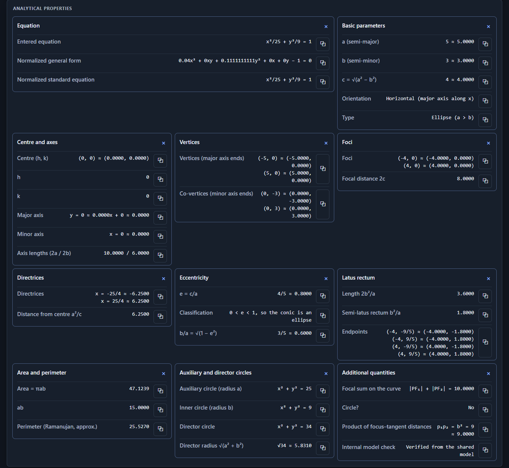Copy the Foci coordinates
509x468 pixels.
point(485,161)
